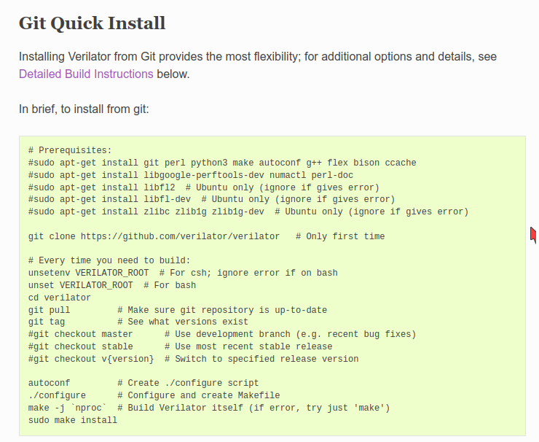
Task: Click the git checkout v{version} line
Action: pyautogui.click(x=193, y=359)
